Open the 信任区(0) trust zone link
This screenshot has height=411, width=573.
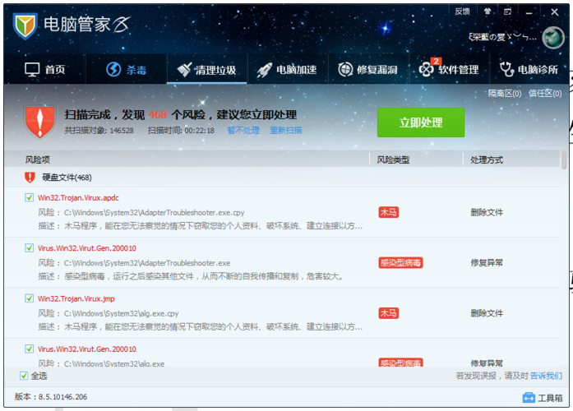pyautogui.click(x=545, y=94)
